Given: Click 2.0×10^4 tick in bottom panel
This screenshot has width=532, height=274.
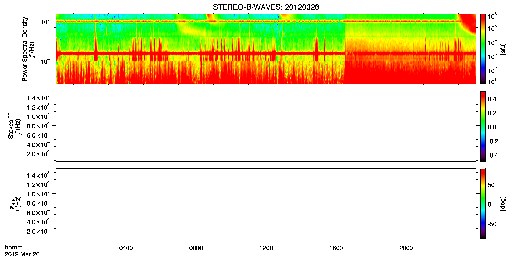Looking at the screenshot, I should [38, 231].
